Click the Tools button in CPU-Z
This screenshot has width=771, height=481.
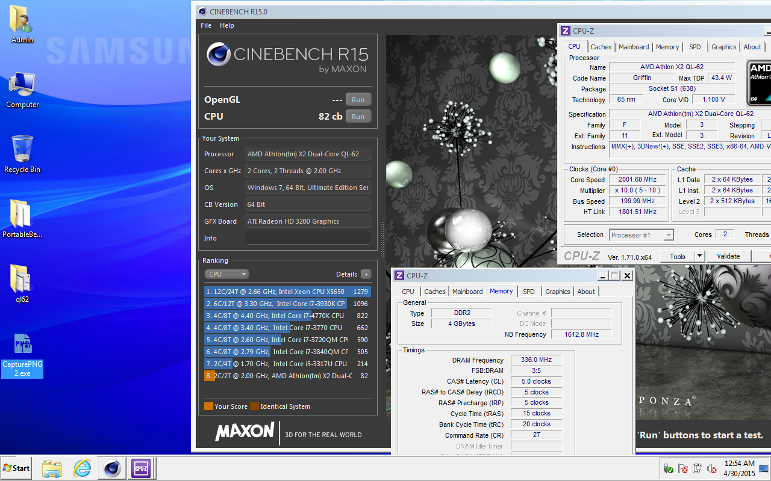(678, 256)
